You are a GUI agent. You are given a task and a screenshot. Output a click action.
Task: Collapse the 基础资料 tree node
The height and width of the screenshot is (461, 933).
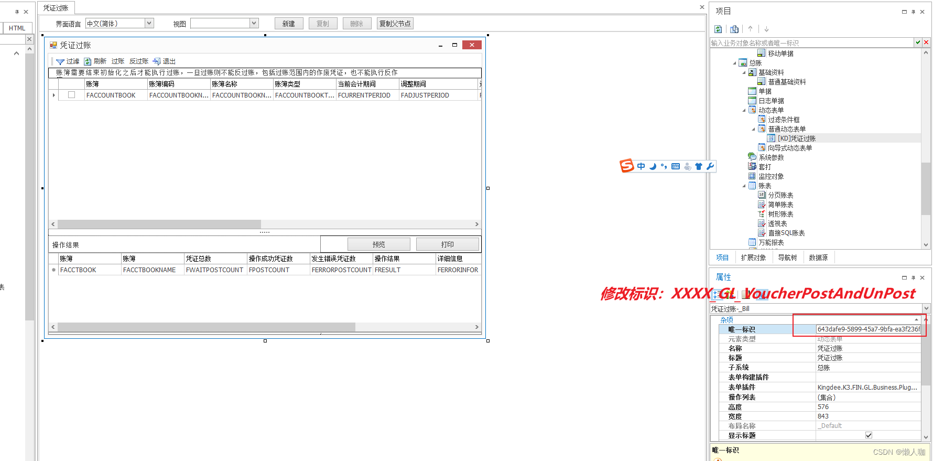click(744, 72)
